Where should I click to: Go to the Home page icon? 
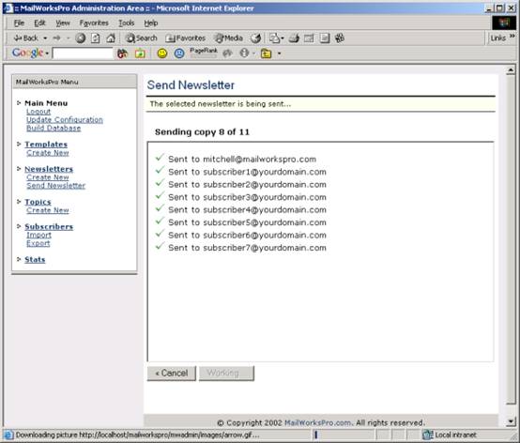click(111, 38)
